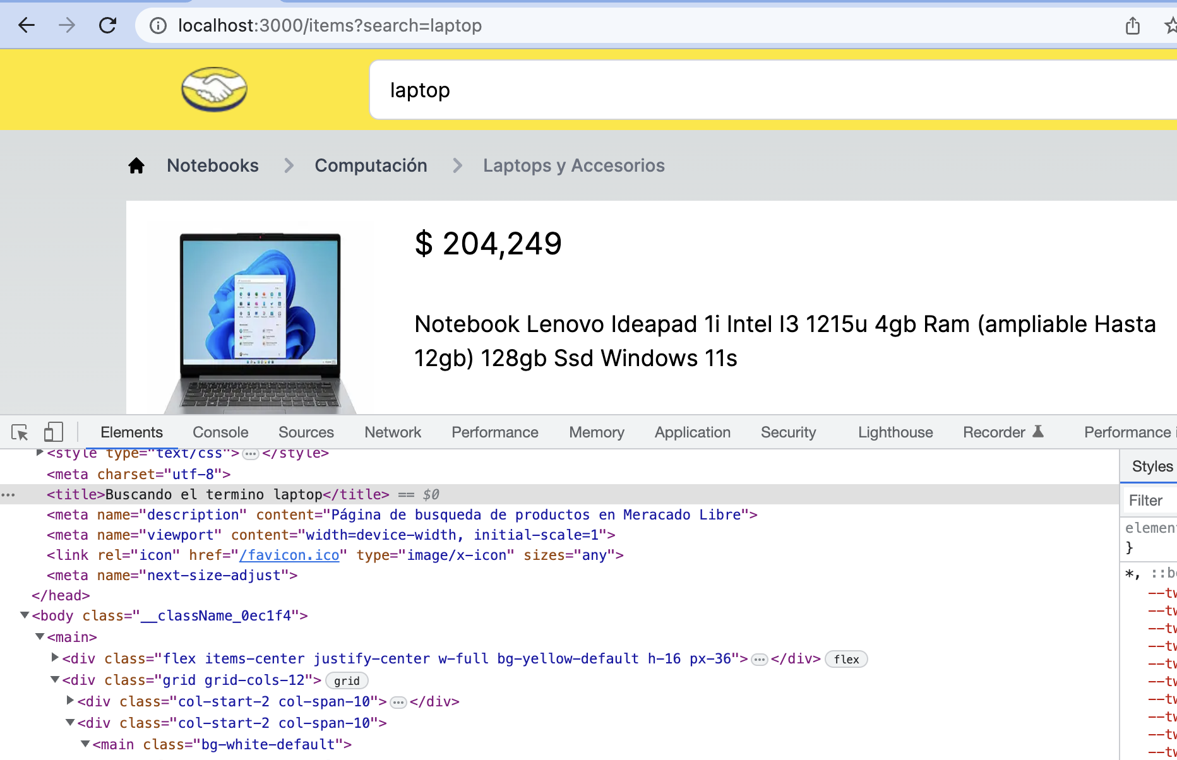Viewport: 1177px width, 760px height.
Task: Reload the page with refresh icon
Action: click(x=108, y=25)
